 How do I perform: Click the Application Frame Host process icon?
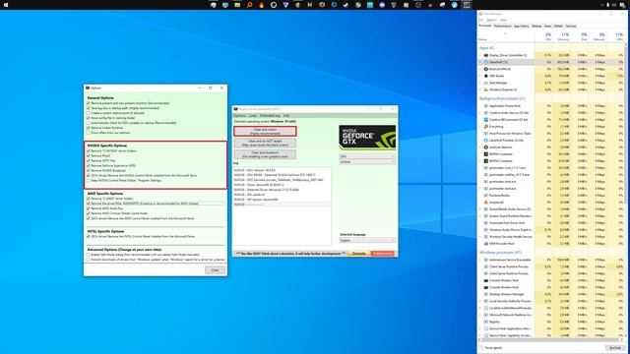pos(485,106)
